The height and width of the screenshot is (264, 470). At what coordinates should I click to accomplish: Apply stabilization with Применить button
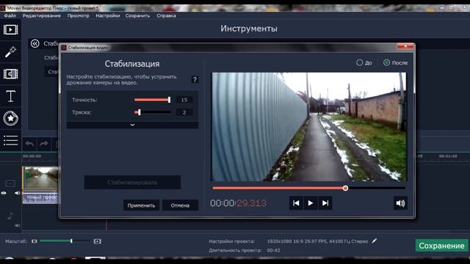[141, 205]
